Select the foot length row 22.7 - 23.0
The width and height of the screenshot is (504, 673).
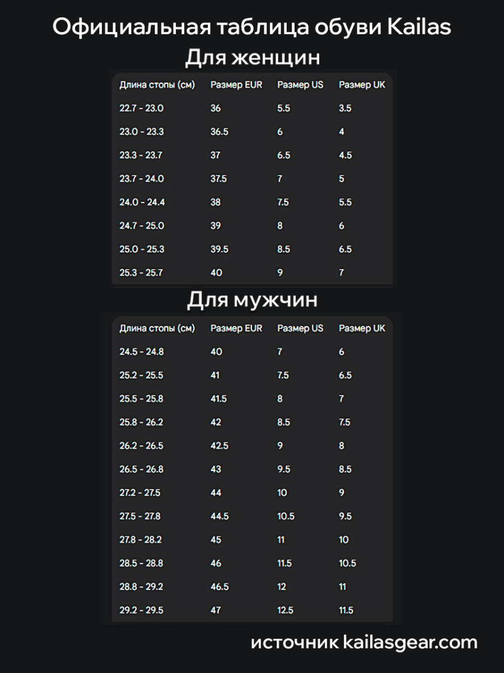[x=141, y=108]
